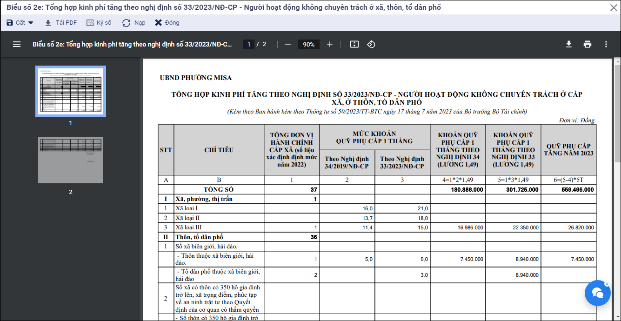Click the value 15,0 in Xã loại III row
This screenshot has width=621, height=321.
pos(423,227)
